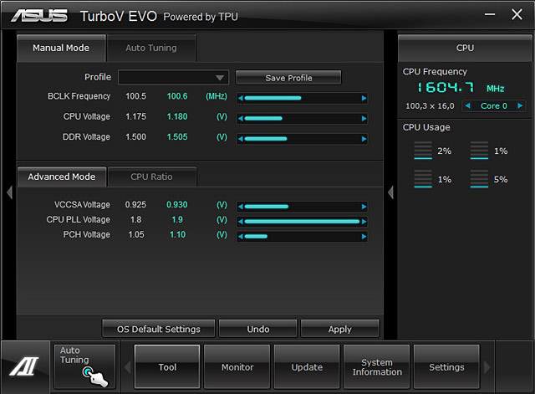Image resolution: width=535 pixels, height=394 pixels.
Task: Open the Tool menu
Action: click(x=167, y=367)
